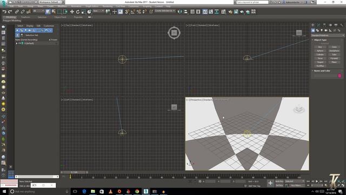
Task: Click the search keyword input field
Action: tap(252, 2)
